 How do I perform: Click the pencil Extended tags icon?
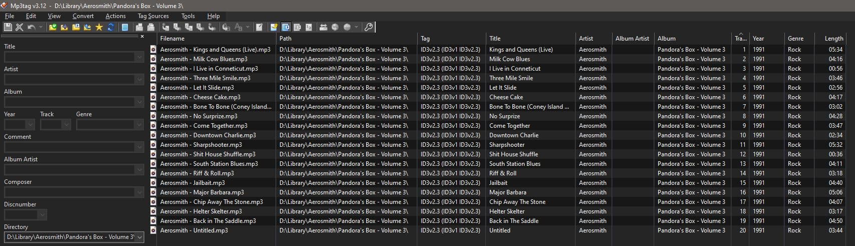click(x=259, y=27)
